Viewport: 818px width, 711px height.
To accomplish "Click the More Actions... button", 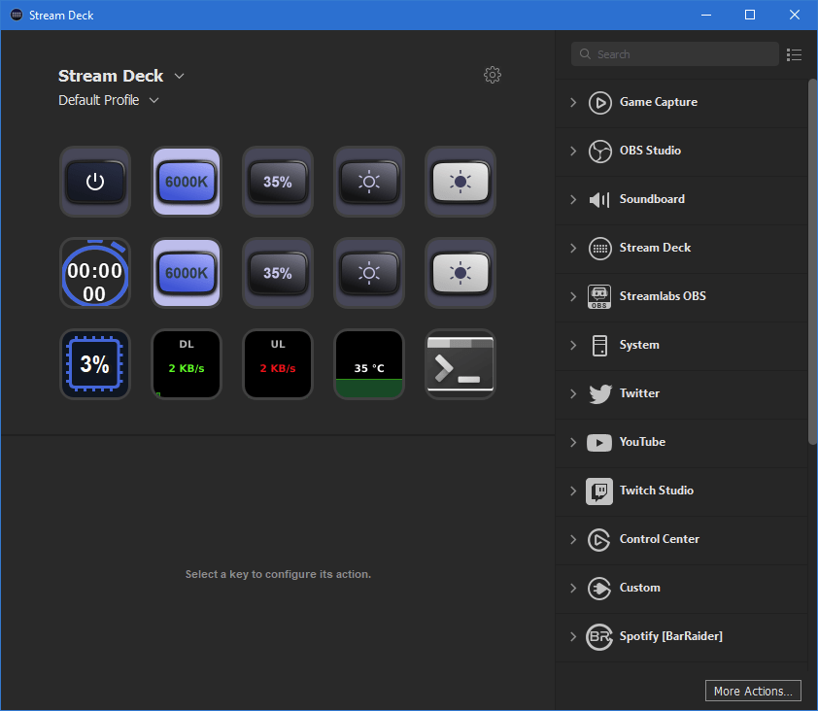I will coord(753,691).
